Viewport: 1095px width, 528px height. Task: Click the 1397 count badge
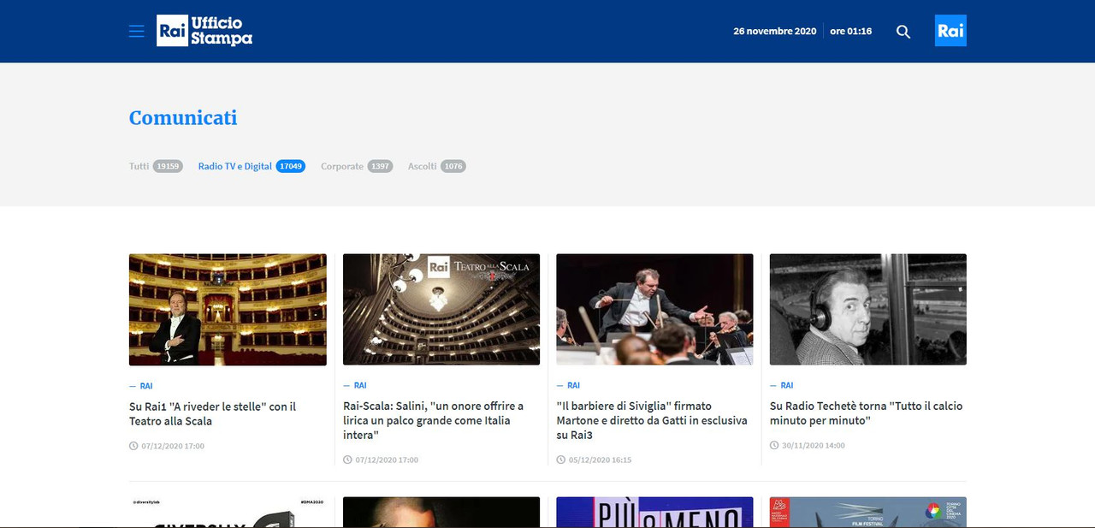tap(380, 166)
